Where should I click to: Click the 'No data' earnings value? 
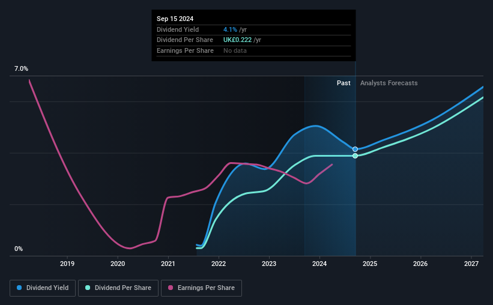tap(235, 50)
